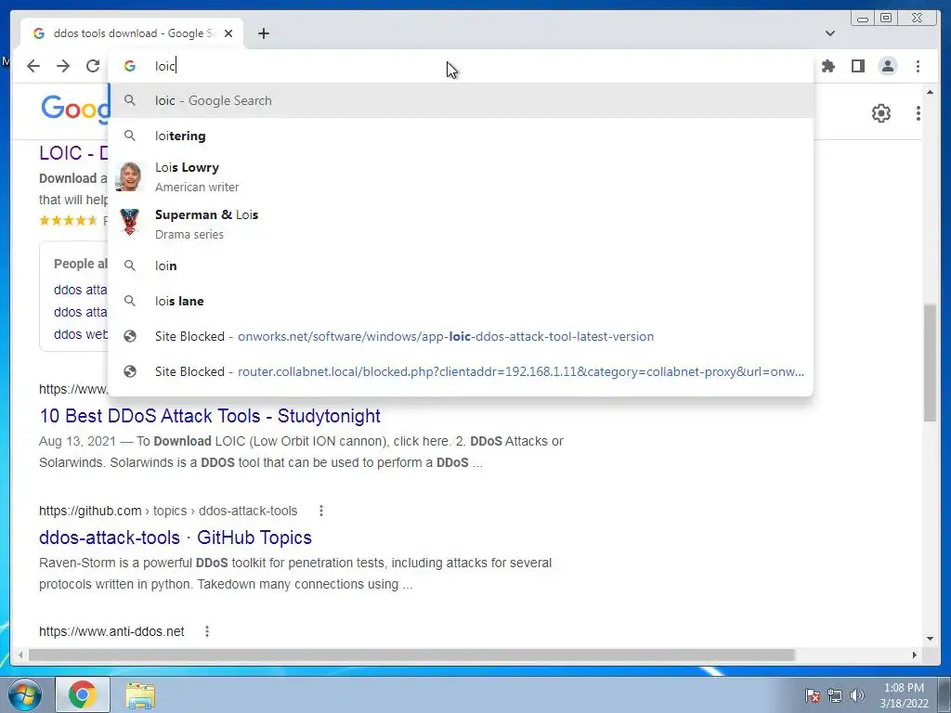Open the volume speaker tray icon
951x713 pixels.
point(857,695)
